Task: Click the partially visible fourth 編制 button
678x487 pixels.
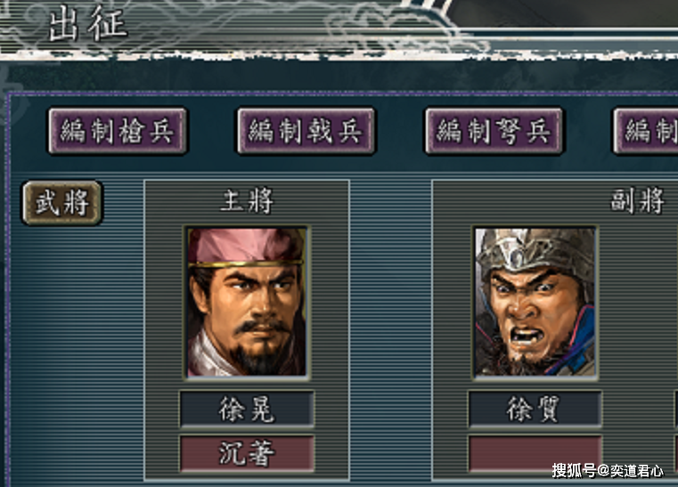Action: [x=646, y=132]
